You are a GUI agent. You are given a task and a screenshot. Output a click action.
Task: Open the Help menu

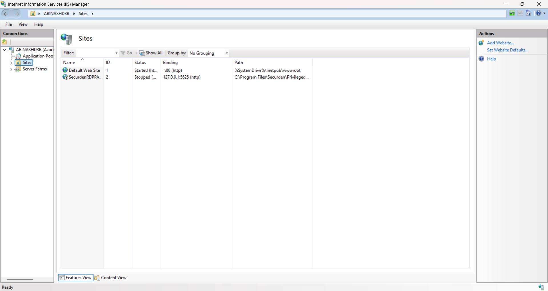pos(39,24)
